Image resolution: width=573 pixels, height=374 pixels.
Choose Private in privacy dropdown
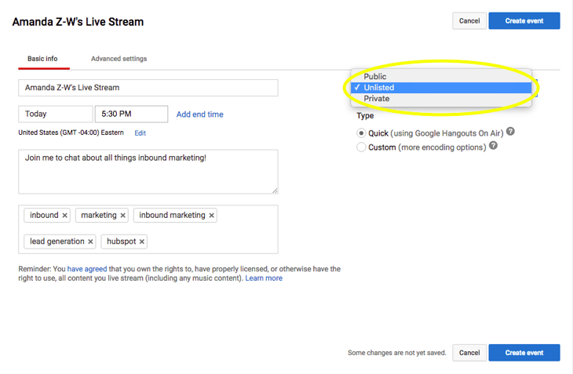point(377,99)
